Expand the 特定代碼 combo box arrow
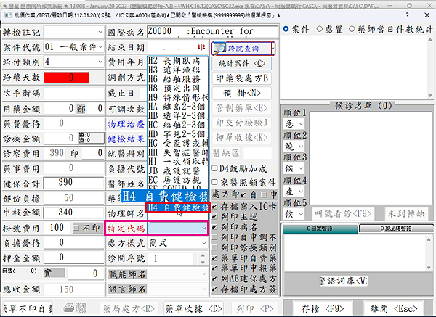This screenshot has width=436, height=317. (203, 229)
